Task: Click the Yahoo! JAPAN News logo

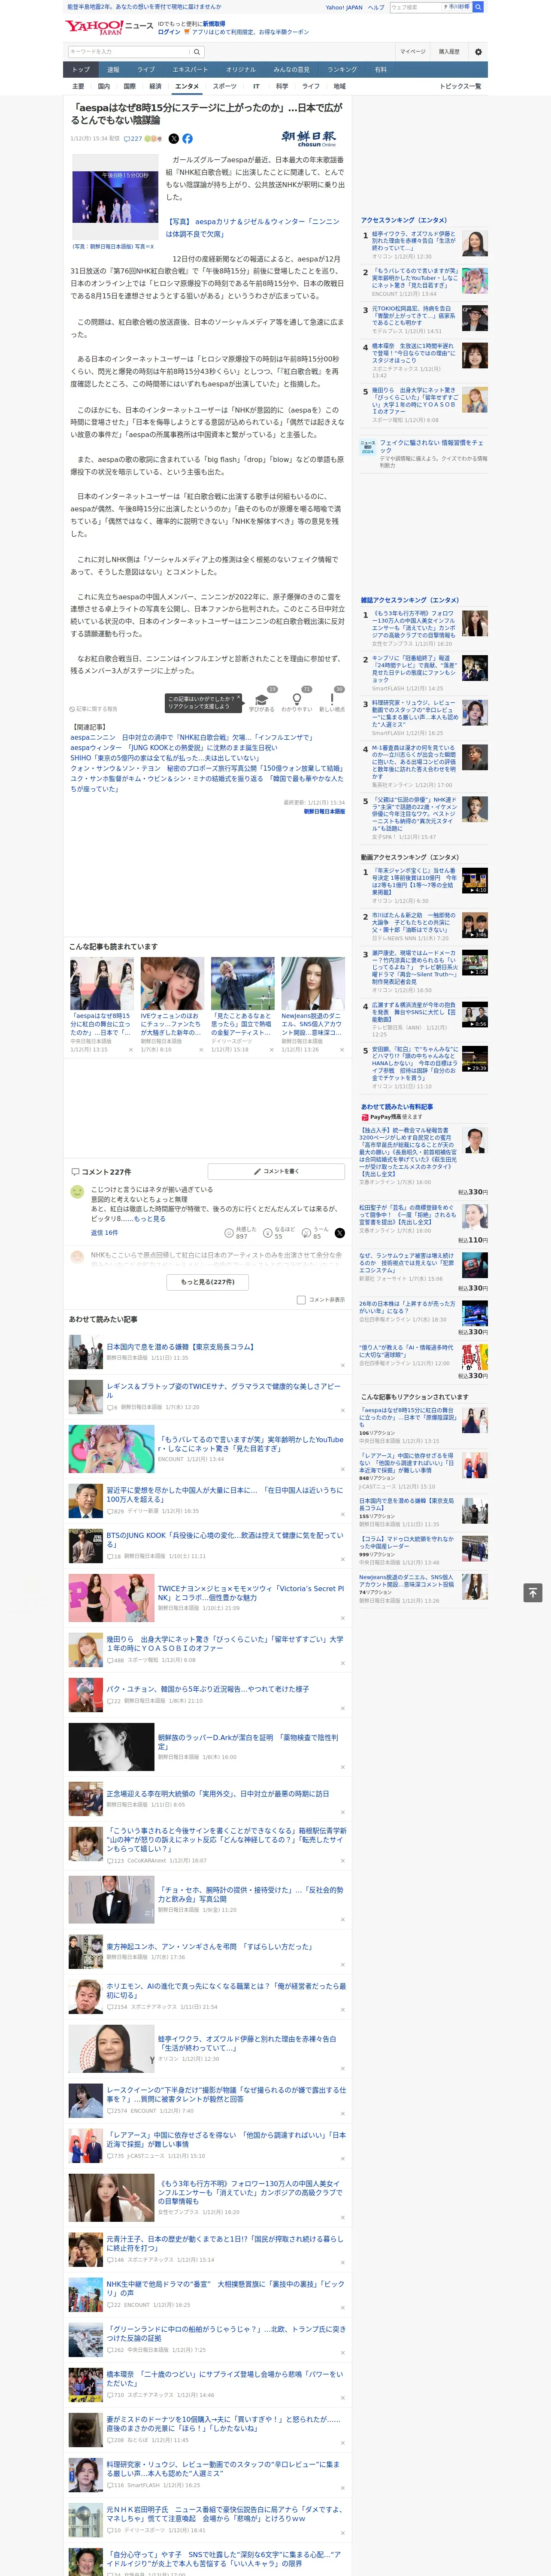Action: click(109, 27)
